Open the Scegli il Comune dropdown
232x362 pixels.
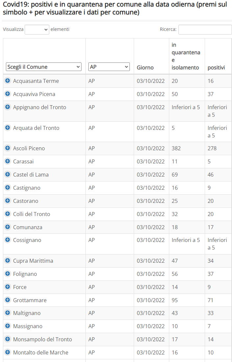tap(44, 67)
